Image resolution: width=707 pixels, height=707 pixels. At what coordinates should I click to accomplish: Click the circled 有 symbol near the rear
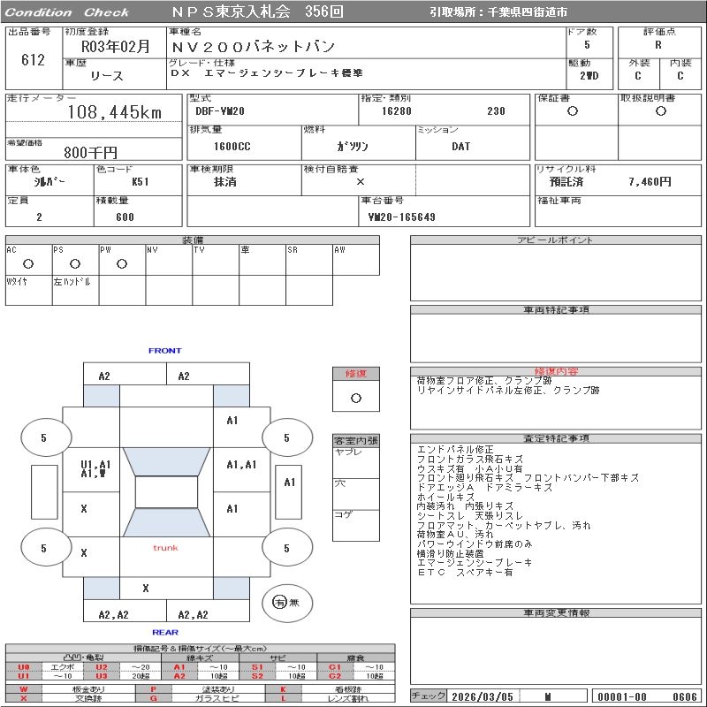[x=280, y=602]
